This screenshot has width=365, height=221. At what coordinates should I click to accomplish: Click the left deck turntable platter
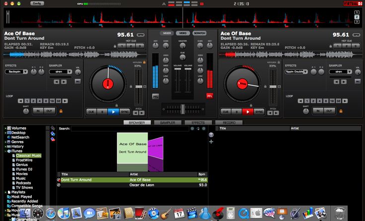pyautogui.click(x=108, y=84)
